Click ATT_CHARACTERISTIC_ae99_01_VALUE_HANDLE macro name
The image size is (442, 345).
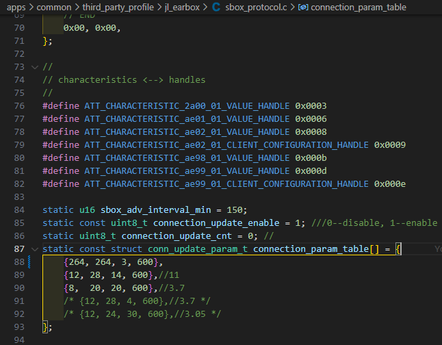pos(187,171)
